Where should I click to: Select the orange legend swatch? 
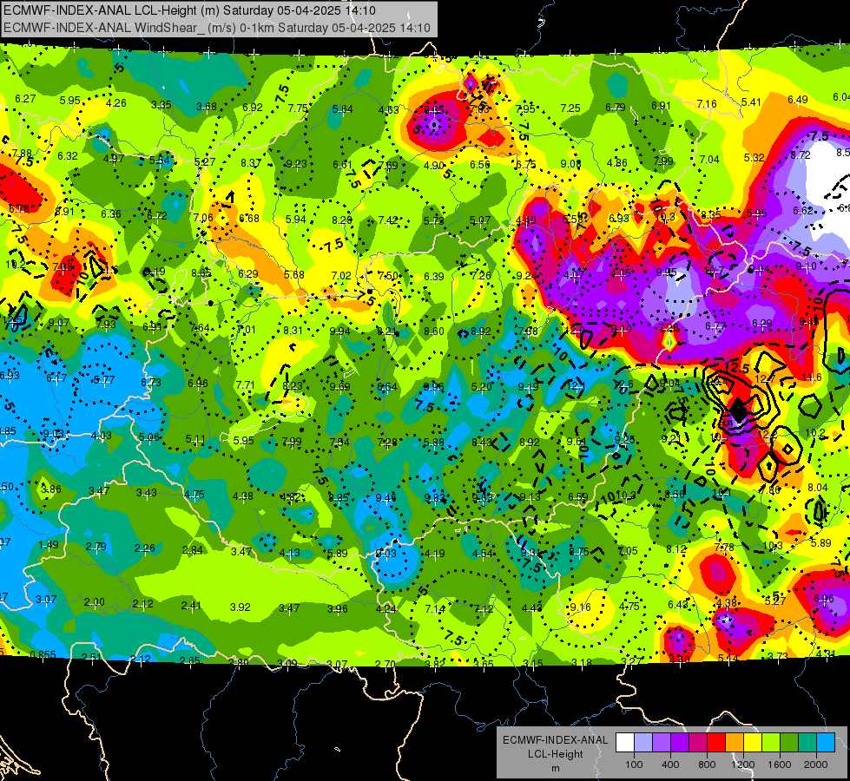(735, 742)
